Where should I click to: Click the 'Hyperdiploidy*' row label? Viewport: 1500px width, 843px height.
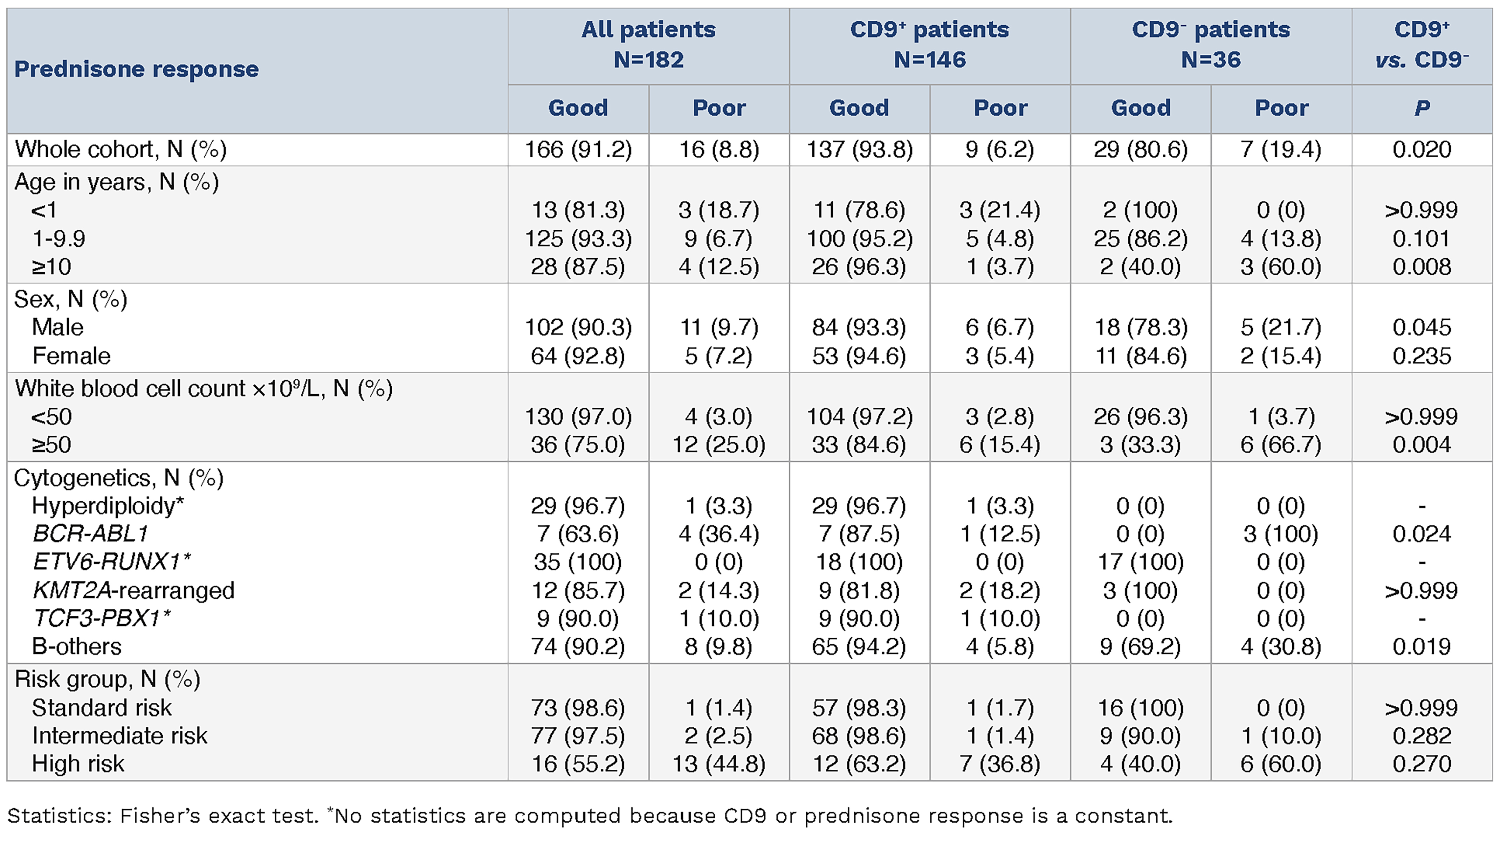pos(108,506)
